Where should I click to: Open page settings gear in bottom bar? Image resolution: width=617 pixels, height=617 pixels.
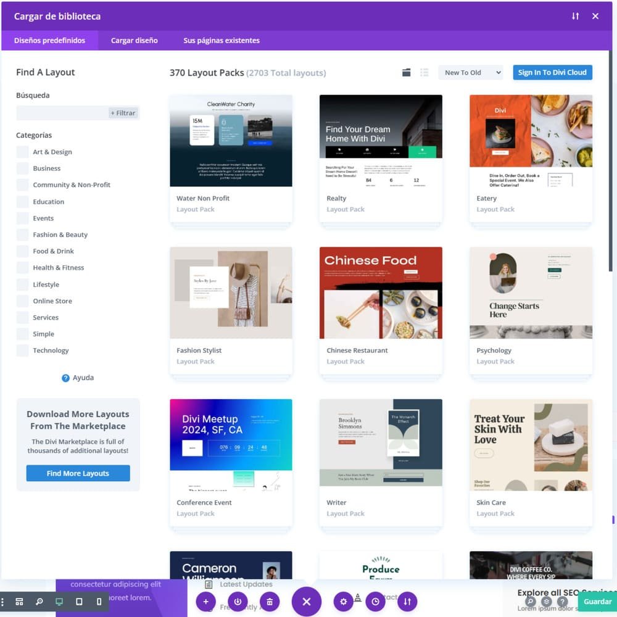[x=344, y=602]
